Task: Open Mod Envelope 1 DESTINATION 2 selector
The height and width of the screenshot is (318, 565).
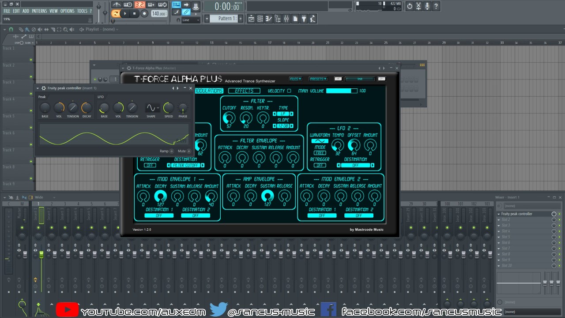Action: point(196,216)
